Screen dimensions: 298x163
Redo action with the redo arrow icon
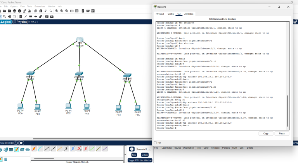point(50,11)
